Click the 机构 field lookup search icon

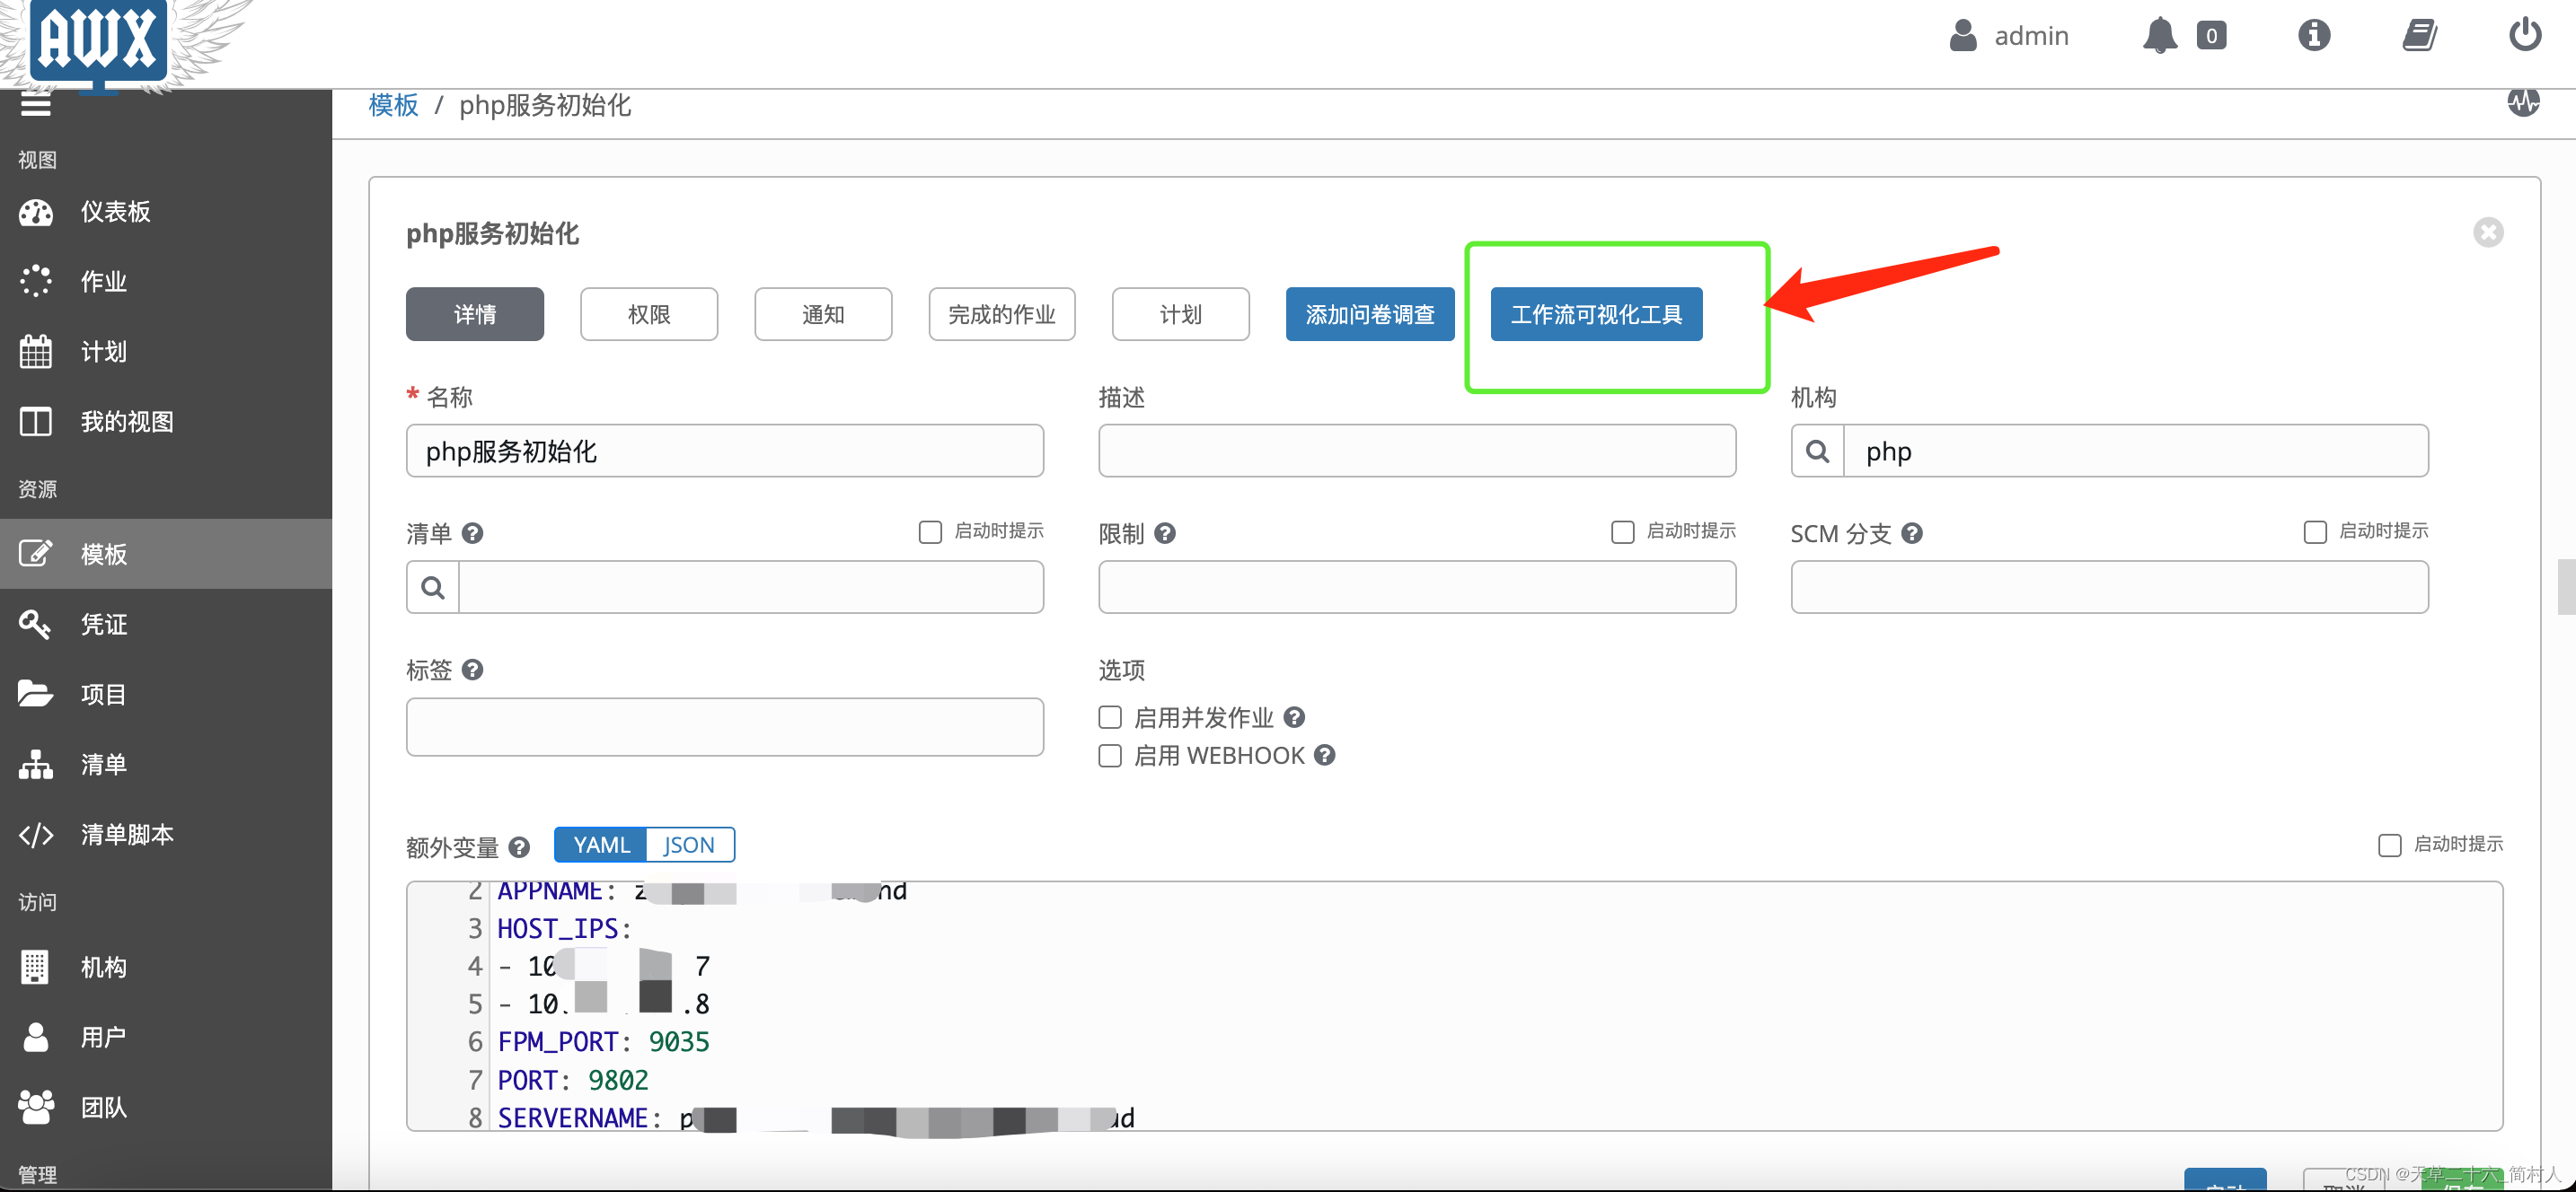pos(1817,451)
